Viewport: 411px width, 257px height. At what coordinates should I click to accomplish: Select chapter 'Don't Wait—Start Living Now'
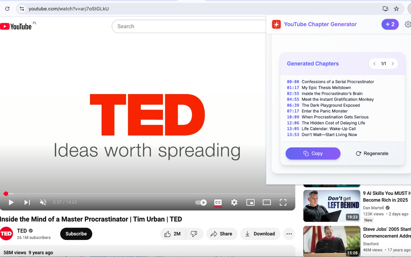(329, 135)
